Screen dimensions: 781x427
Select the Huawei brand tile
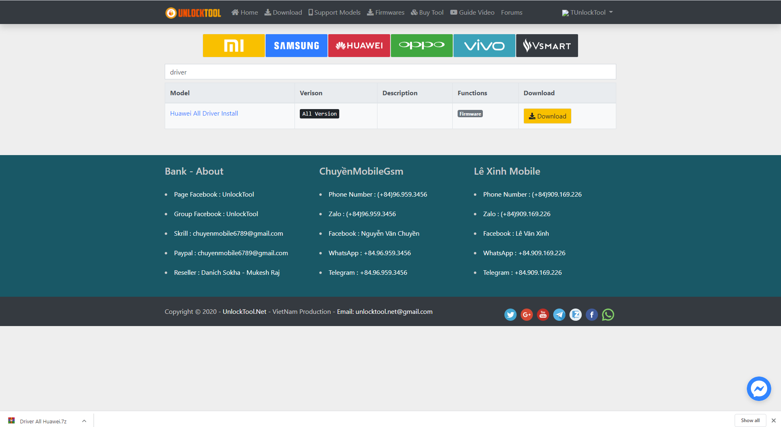359,46
